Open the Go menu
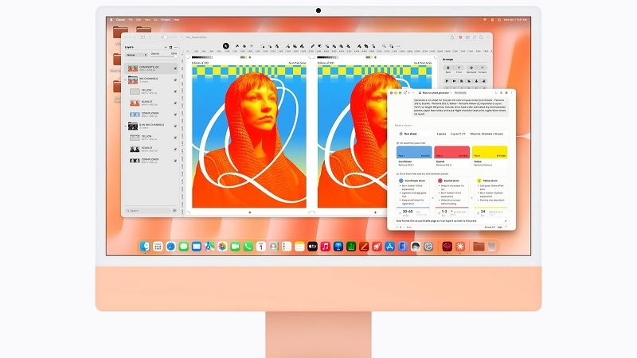Image resolution: width=637 pixels, height=358 pixels. click(155, 20)
